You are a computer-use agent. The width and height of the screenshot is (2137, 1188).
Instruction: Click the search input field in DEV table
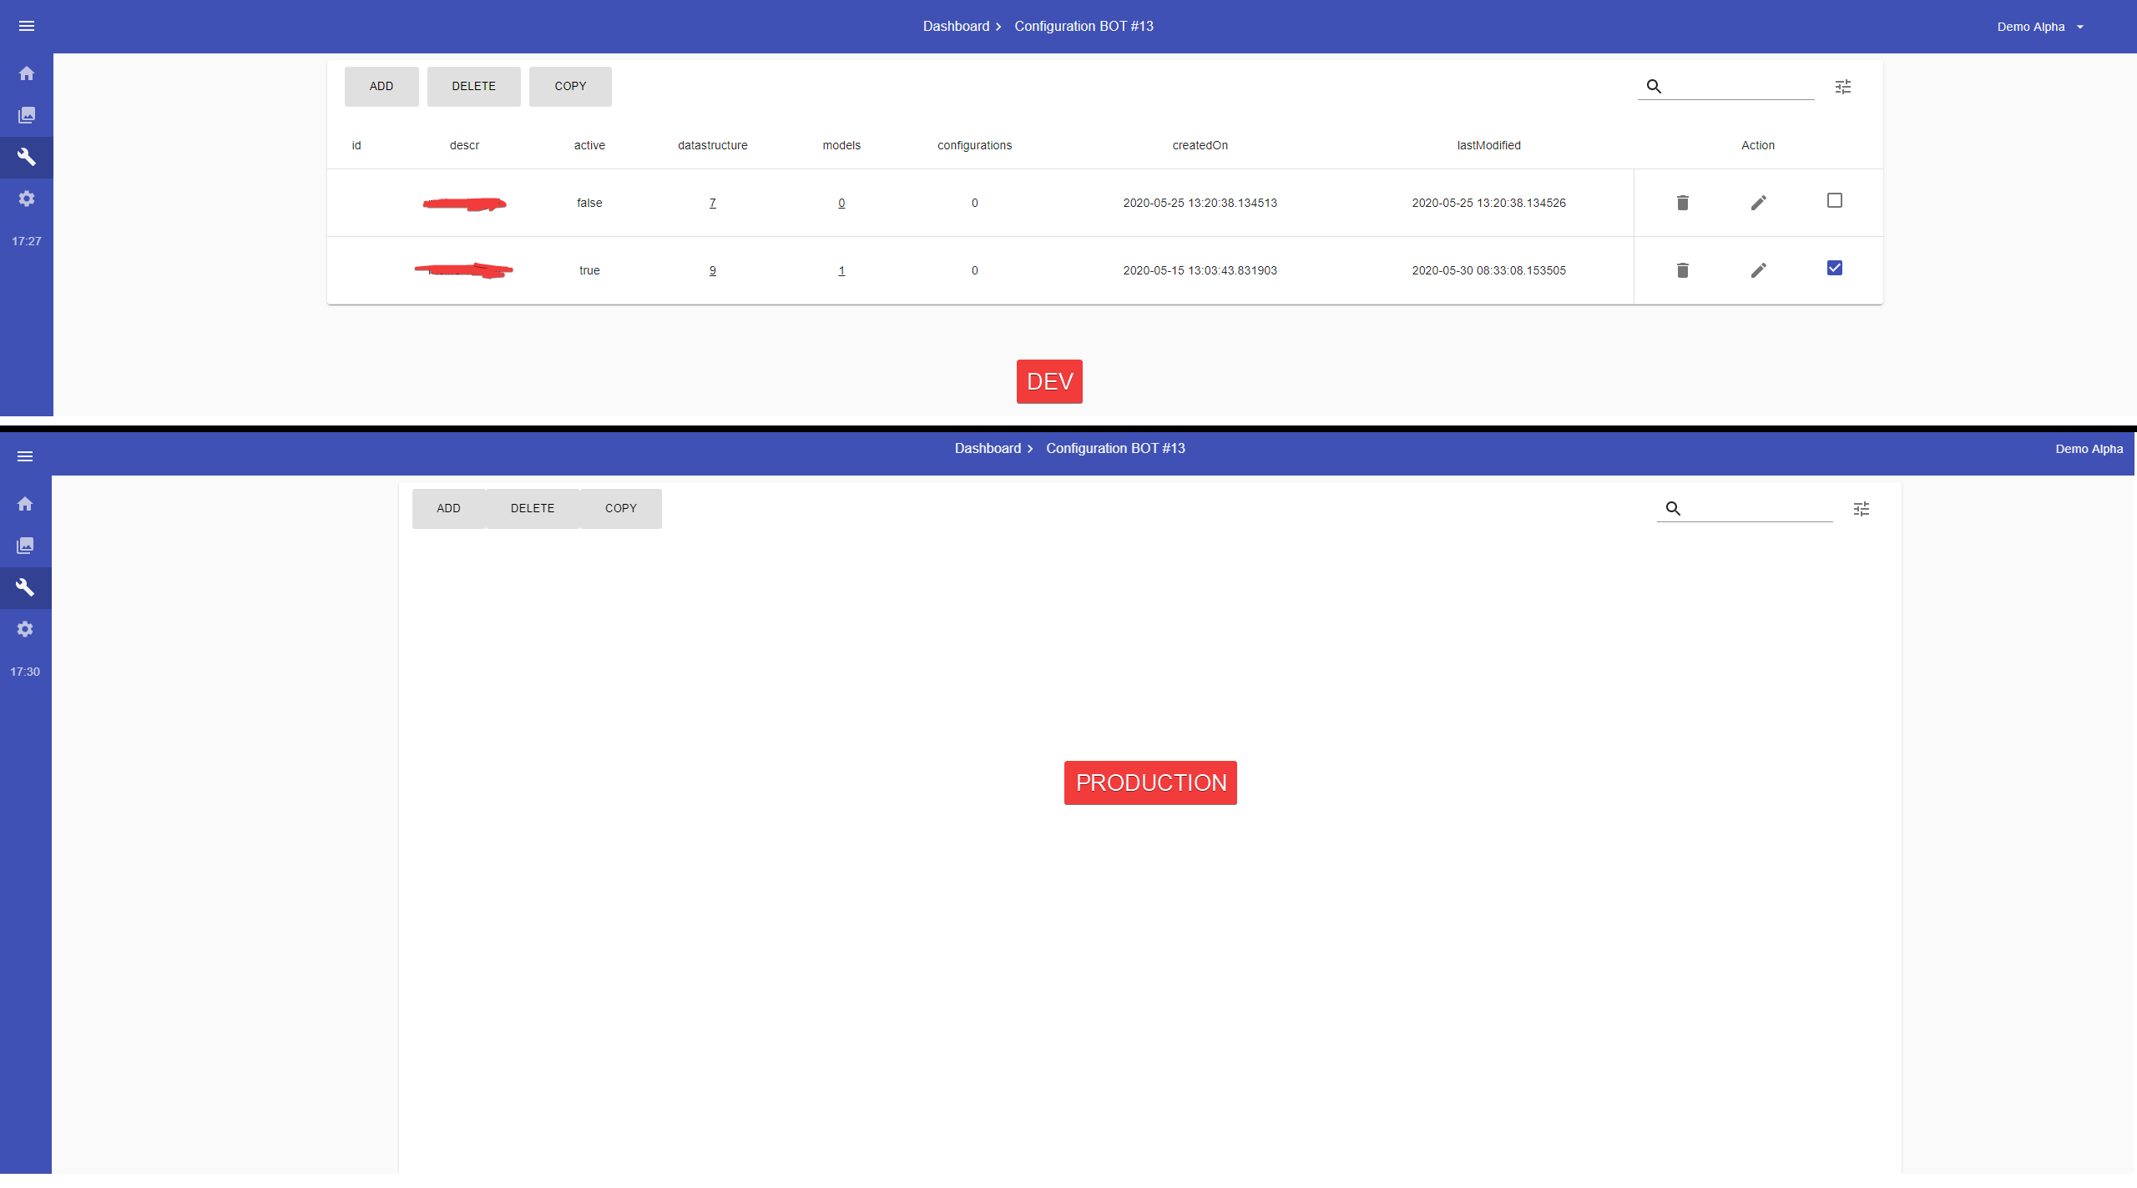click(1740, 86)
